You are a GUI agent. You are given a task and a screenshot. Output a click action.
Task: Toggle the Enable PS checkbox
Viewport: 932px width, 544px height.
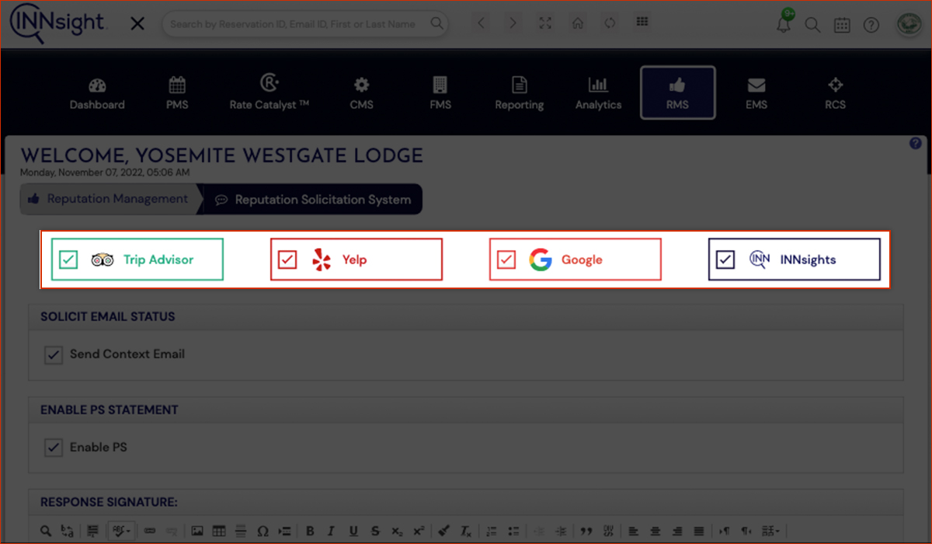point(54,448)
